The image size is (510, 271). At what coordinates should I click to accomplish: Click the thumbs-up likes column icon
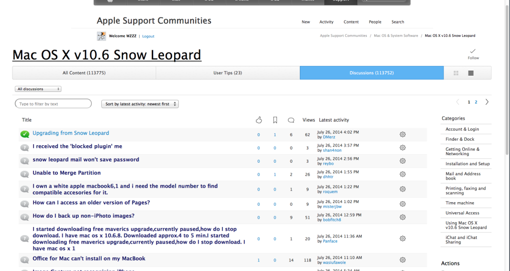(259, 120)
